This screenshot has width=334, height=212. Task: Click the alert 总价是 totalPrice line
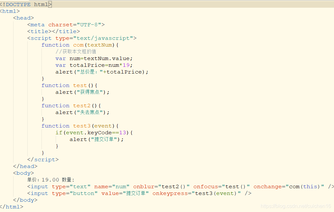[x=102, y=72]
